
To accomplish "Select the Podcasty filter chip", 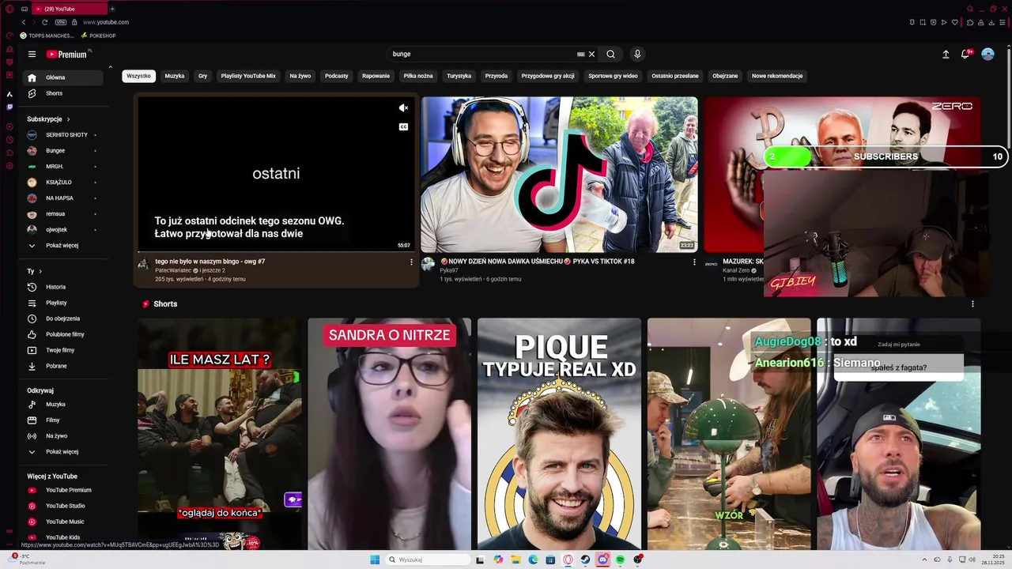I will pos(337,76).
